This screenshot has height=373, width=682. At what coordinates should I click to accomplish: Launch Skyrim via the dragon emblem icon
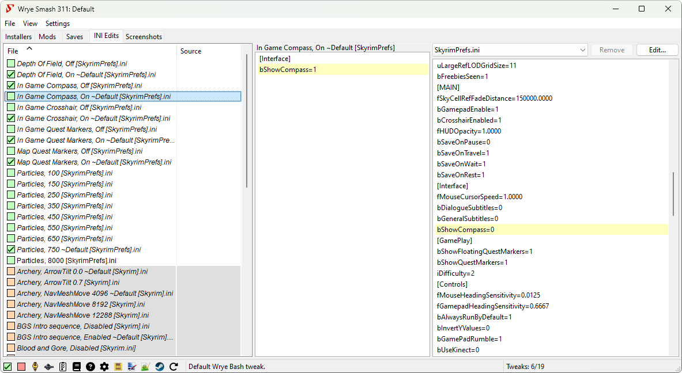(35, 367)
